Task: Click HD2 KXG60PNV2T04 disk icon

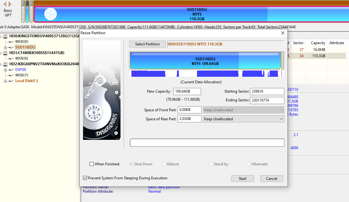Action: 5,64
